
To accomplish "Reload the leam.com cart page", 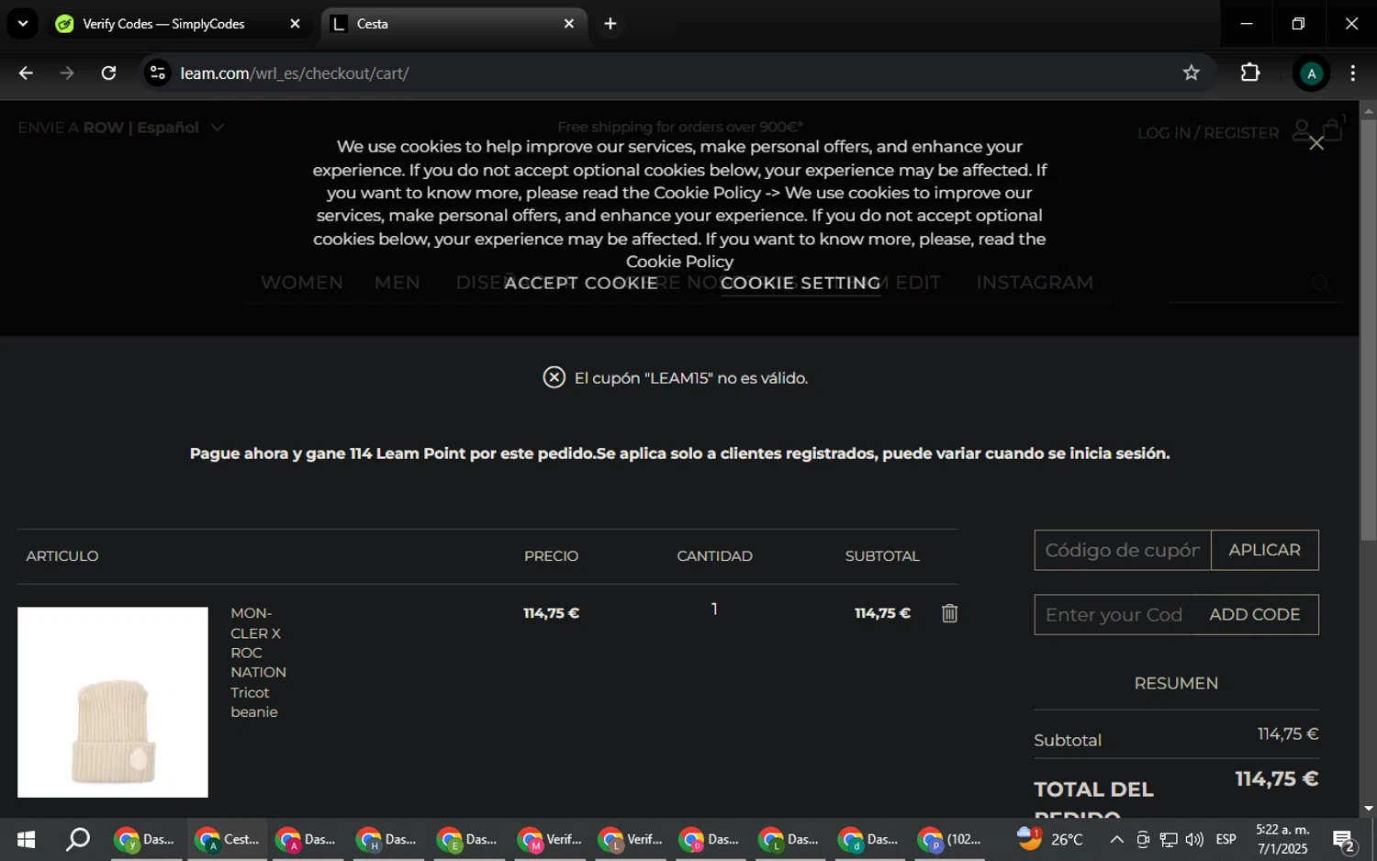I will coord(108,73).
